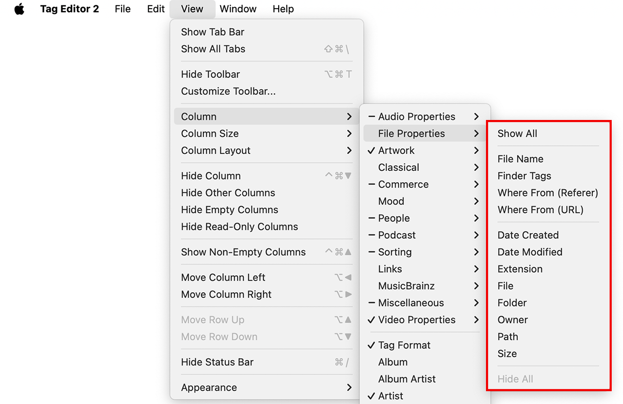Select Show All file properties
Screen dimensions: 623x404
click(517, 133)
